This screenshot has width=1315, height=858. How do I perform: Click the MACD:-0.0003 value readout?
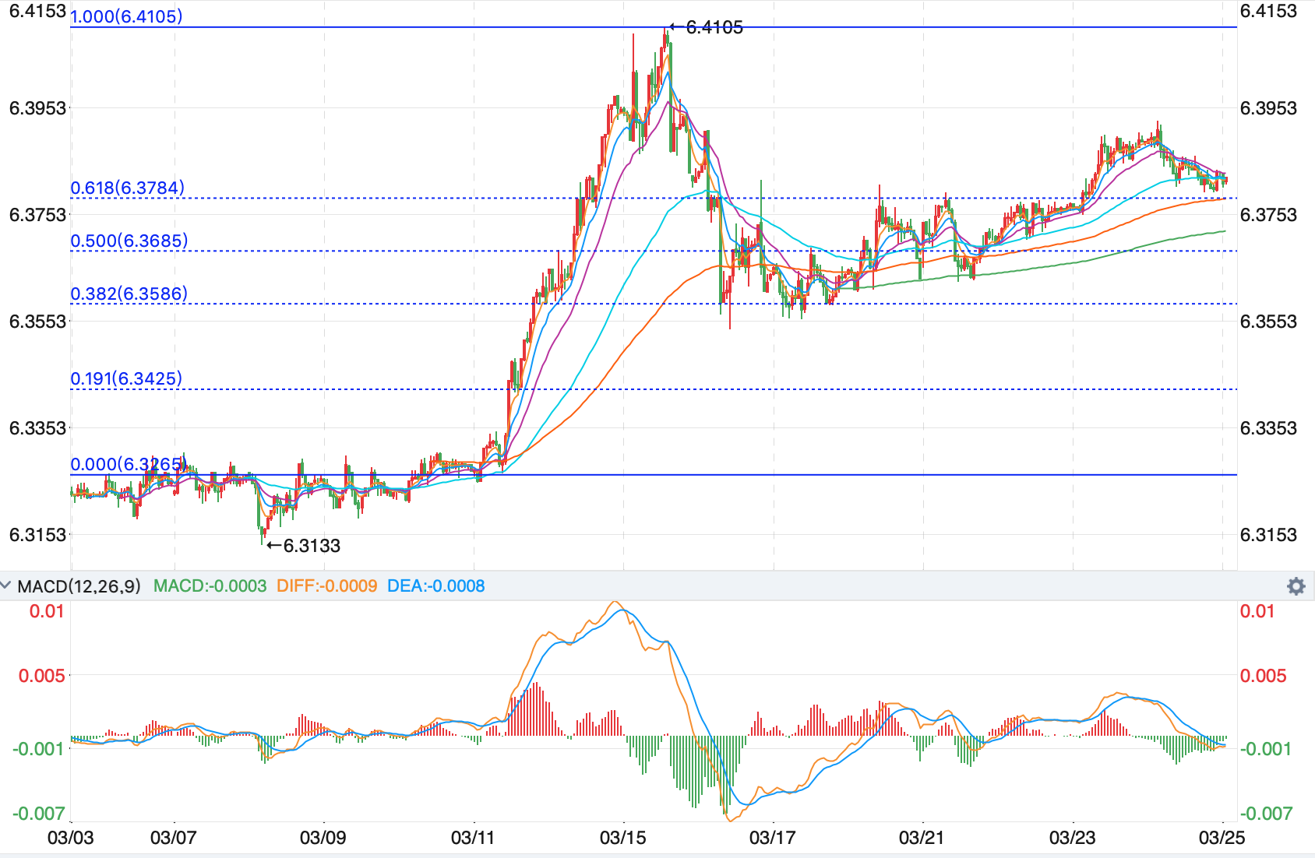tap(210, 586)
